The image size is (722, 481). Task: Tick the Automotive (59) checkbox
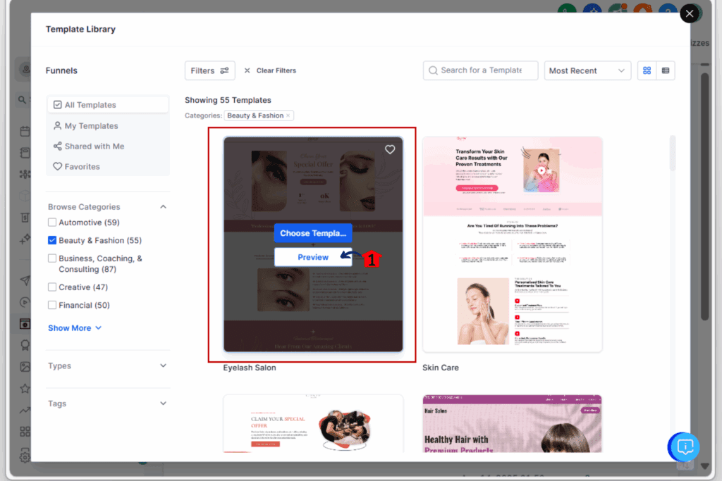[x=52, y=222]
